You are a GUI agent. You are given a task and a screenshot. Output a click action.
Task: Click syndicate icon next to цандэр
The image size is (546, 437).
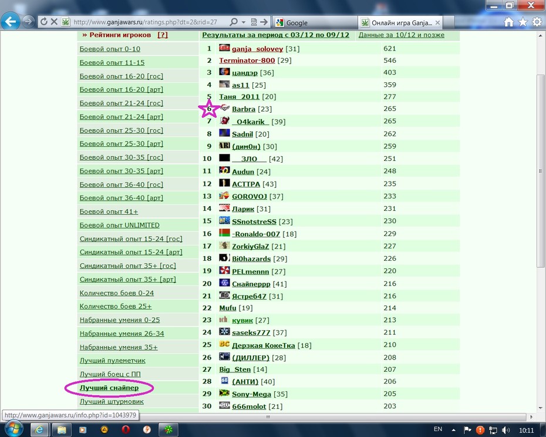point(224,72)
